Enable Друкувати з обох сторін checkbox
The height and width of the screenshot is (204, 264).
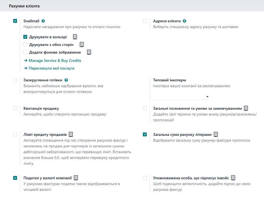tap(25, 45)
